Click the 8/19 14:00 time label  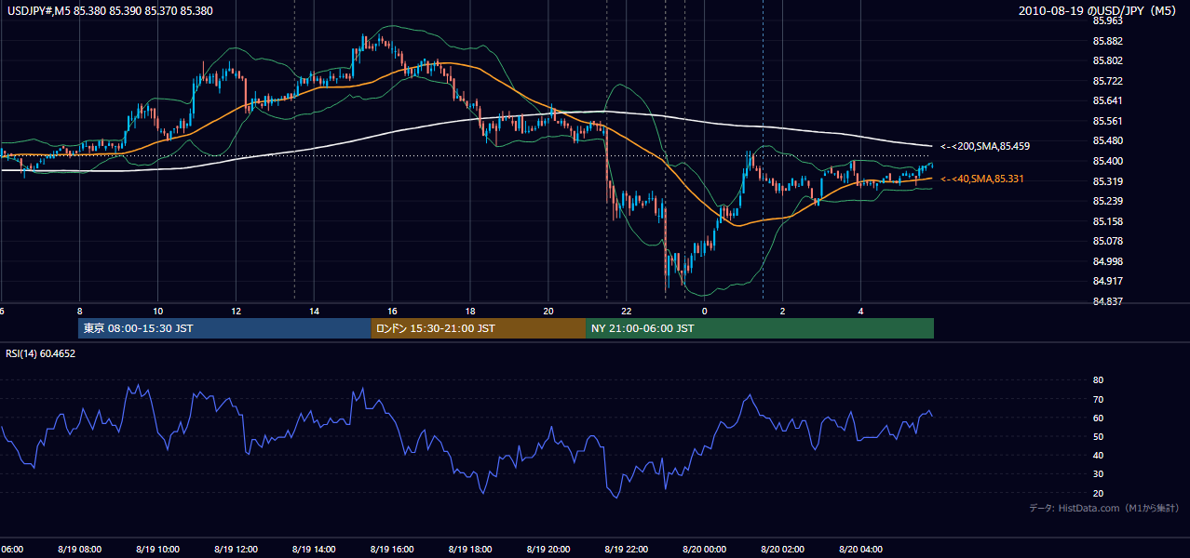pos(314,549)
